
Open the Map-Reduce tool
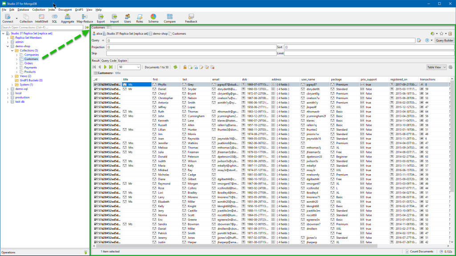point(85,18)
